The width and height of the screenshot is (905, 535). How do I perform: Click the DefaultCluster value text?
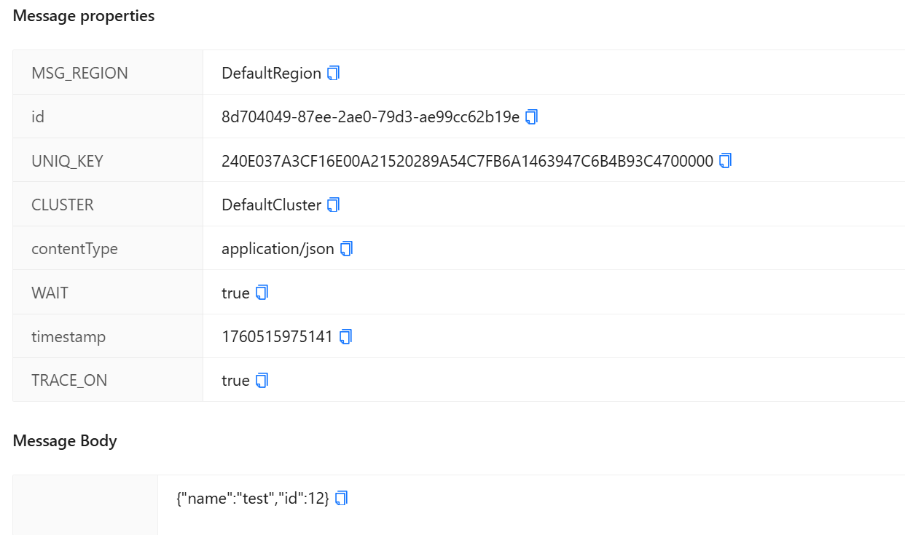pyautogui.click(x=271, y=205)
